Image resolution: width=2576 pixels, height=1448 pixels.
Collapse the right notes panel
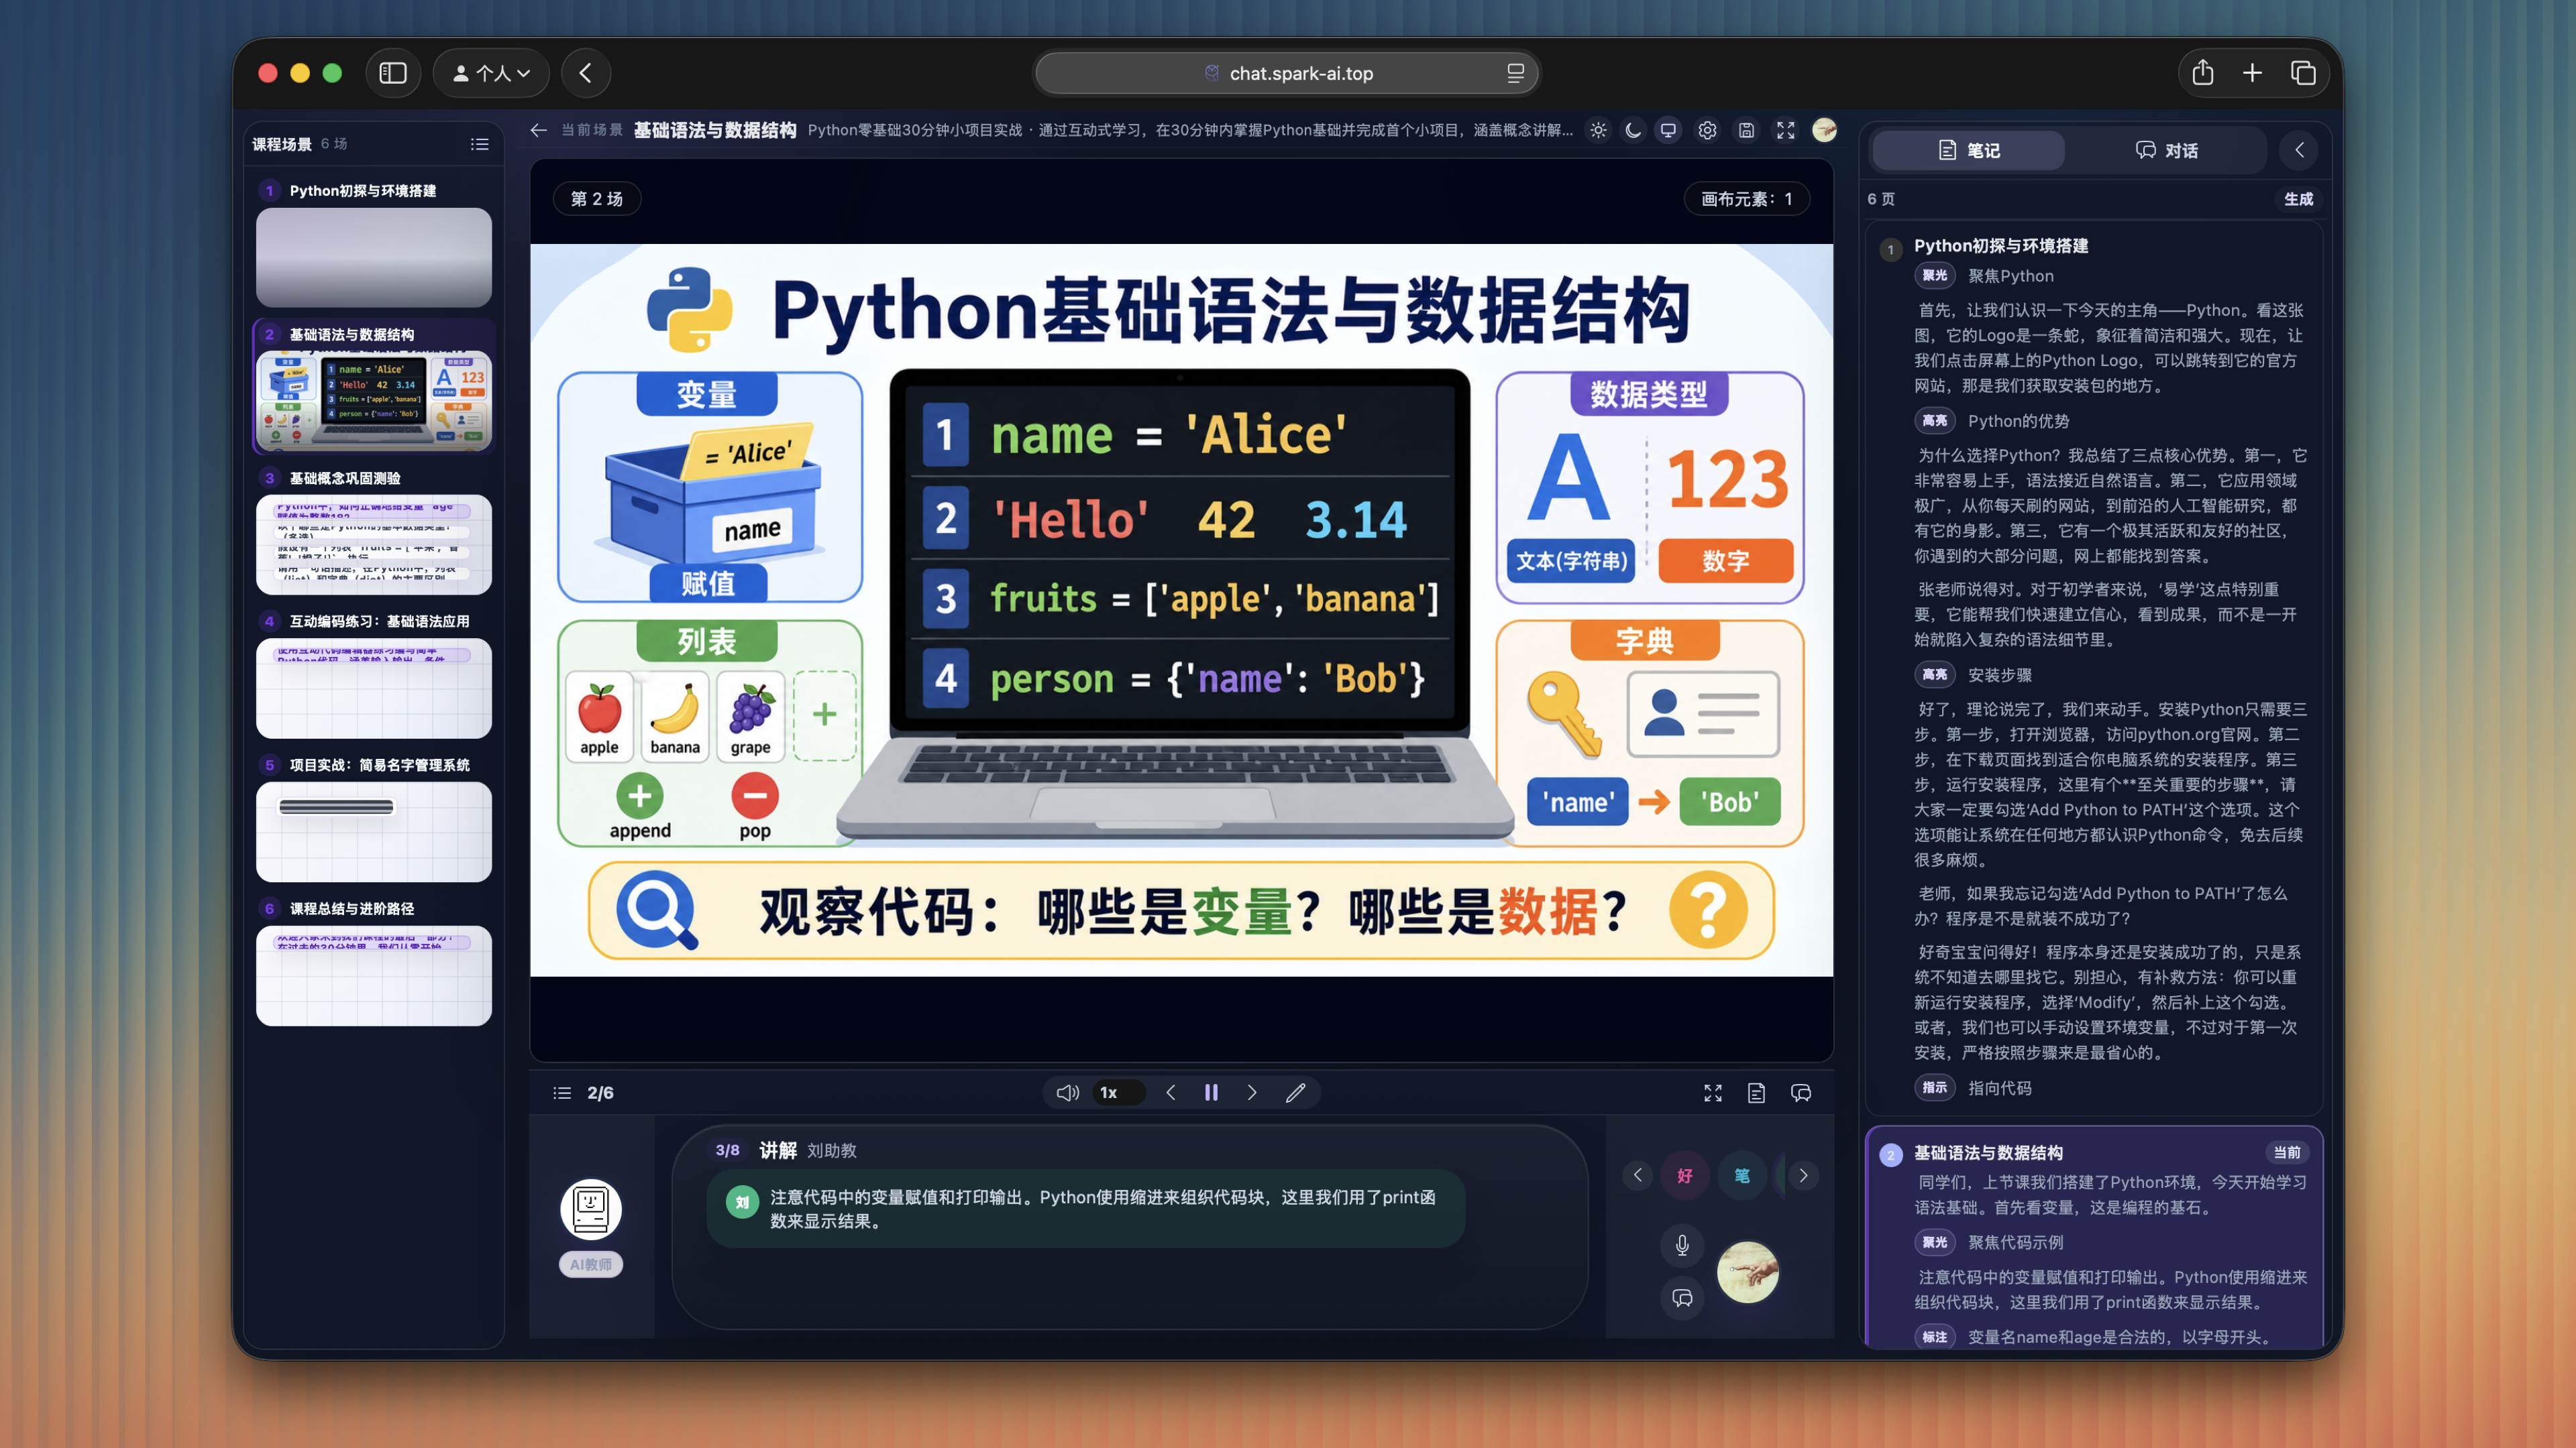(2299, 150)
